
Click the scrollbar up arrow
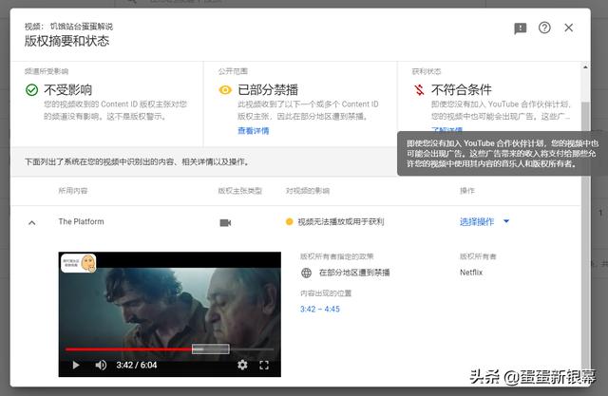(585, 67)
